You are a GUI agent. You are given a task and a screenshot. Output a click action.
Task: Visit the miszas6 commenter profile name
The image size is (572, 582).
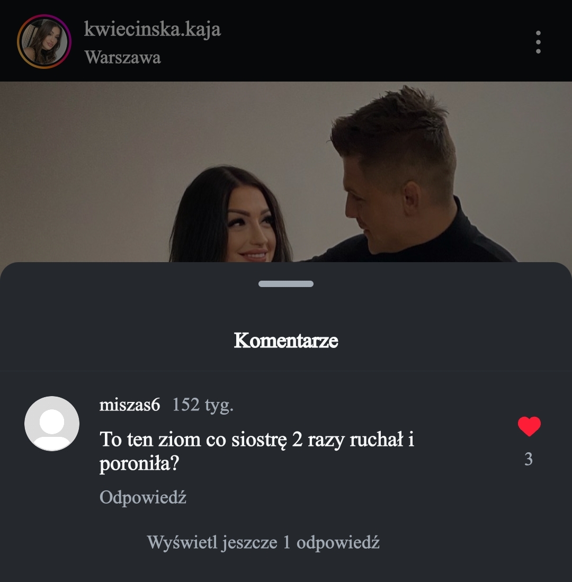pyautogui.click(x=130, y=405)
